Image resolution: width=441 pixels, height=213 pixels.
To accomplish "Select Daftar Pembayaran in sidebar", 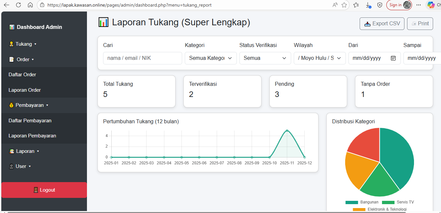I will point(30,121).
